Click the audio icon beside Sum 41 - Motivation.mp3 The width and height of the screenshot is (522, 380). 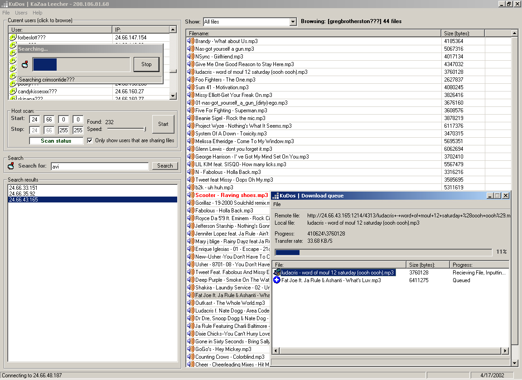click(190, 87)
